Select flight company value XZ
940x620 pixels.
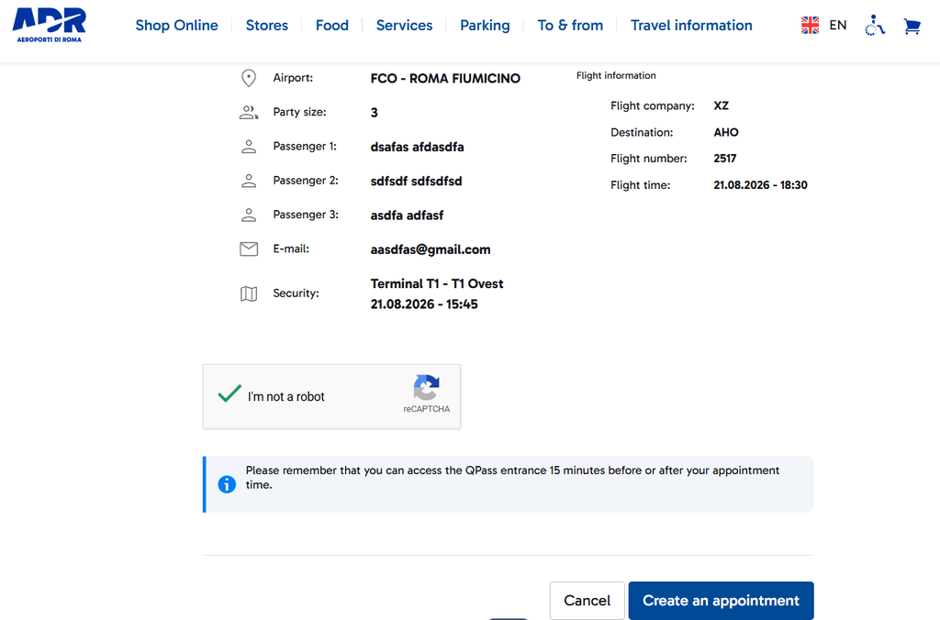click(722, 106)
